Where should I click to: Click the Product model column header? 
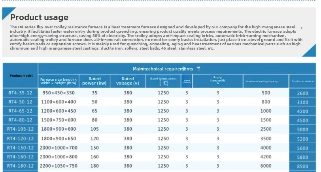tap(21, 75)
